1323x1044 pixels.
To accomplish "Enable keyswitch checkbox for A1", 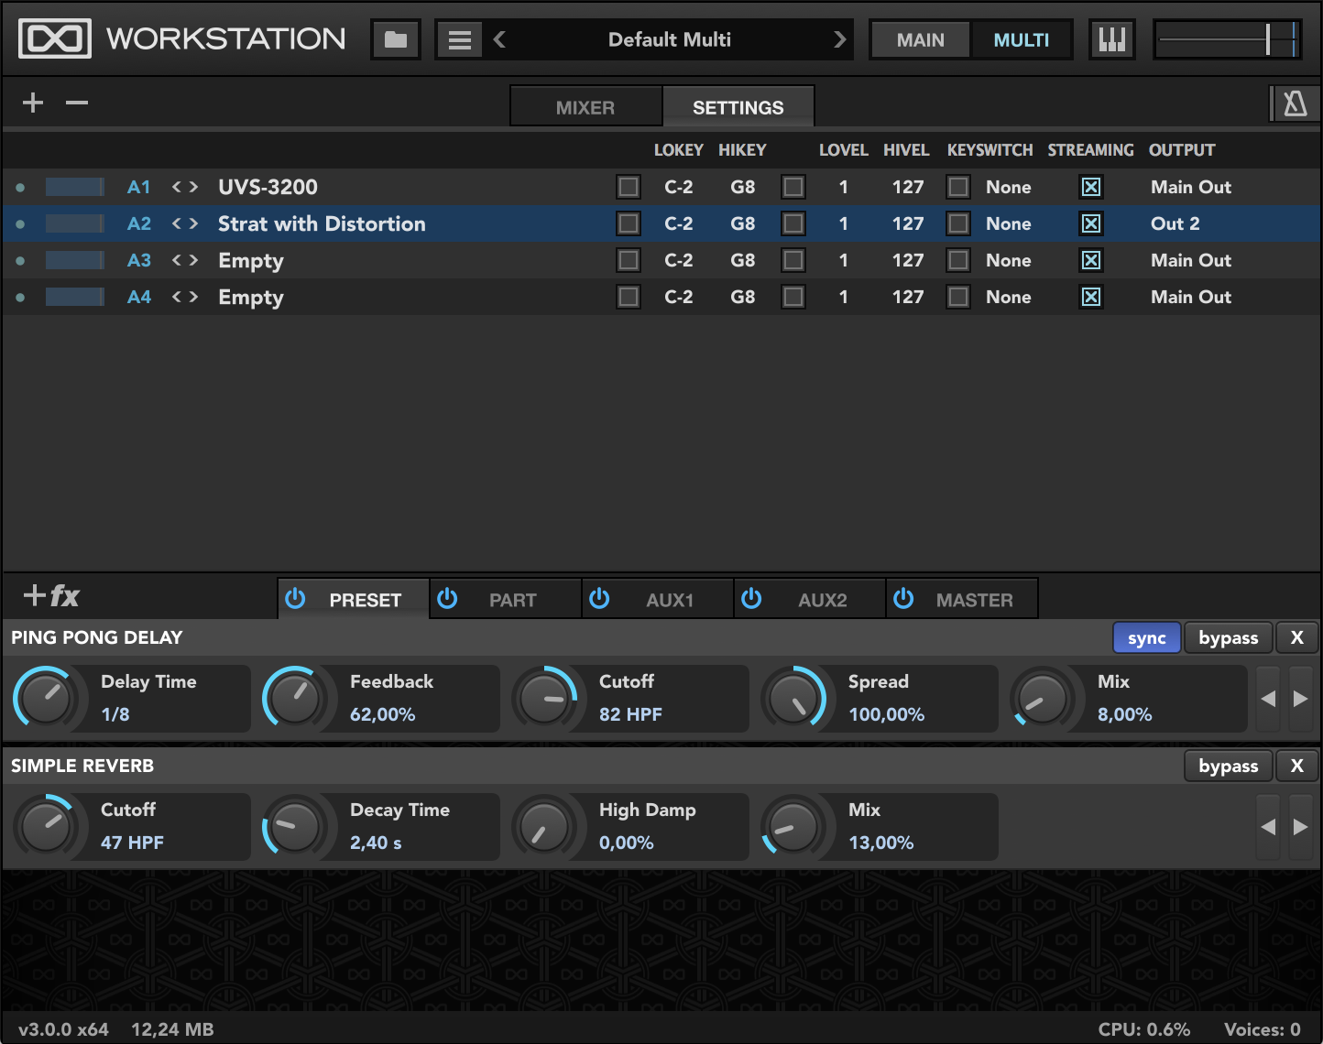I will (958, 187).
